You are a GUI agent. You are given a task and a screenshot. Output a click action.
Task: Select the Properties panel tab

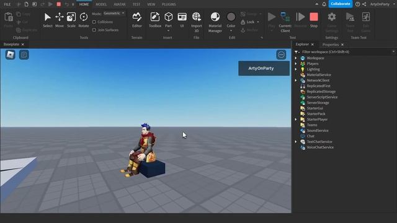331,45
